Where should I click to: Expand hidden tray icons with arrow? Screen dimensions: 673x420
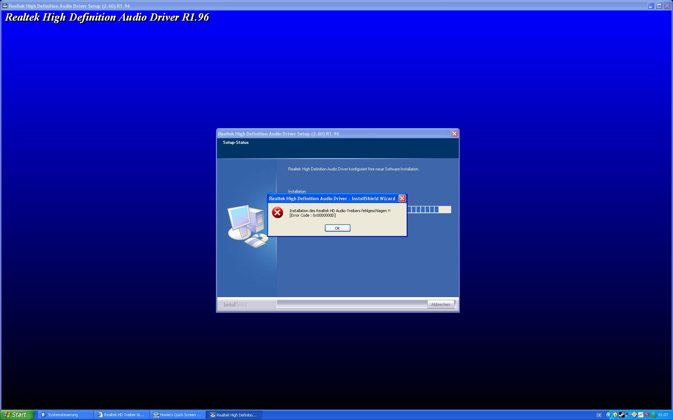(609, 415)
